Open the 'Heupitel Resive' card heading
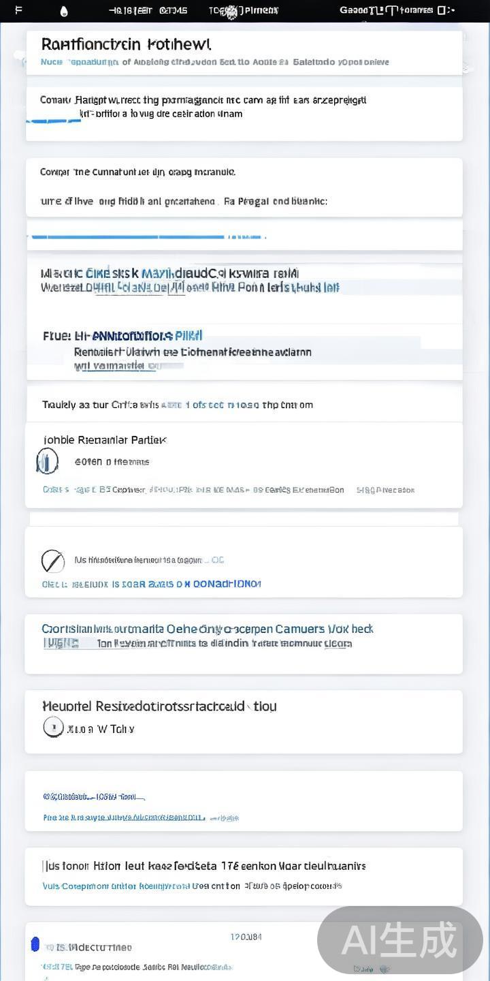Image resolution: width=490 pixels, height=981 pixels. [x=159, y=706]
